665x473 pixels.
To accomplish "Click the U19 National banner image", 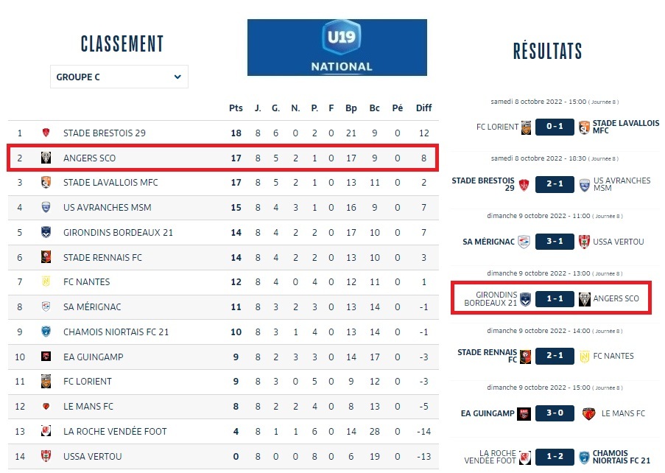I will click(337, 47).
